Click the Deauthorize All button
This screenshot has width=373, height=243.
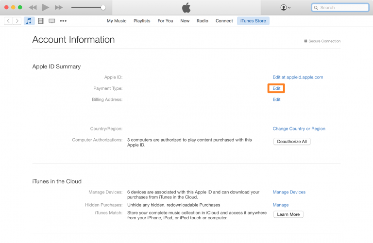tap(292, 142)
